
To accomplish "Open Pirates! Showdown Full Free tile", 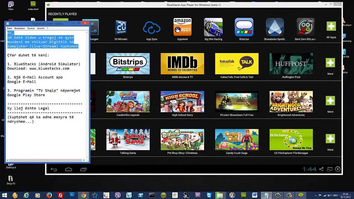I will click(x=237, y=101).
